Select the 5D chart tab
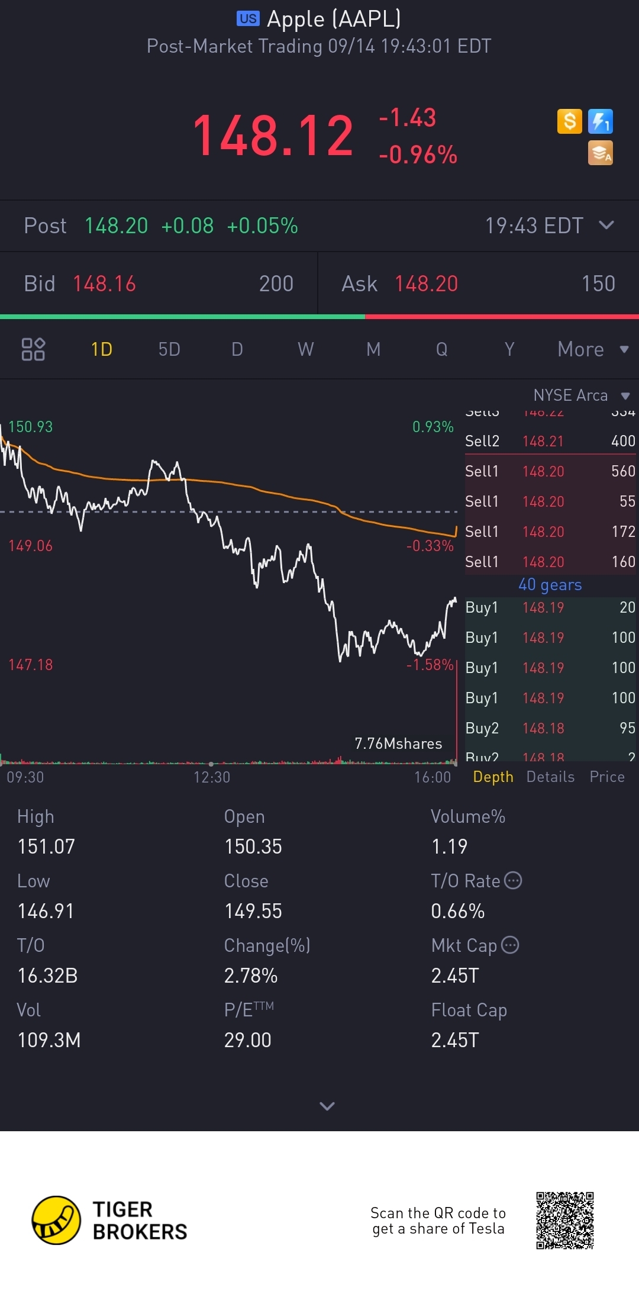The height and width of the screenshot is (1310, 639). [169, 349]
